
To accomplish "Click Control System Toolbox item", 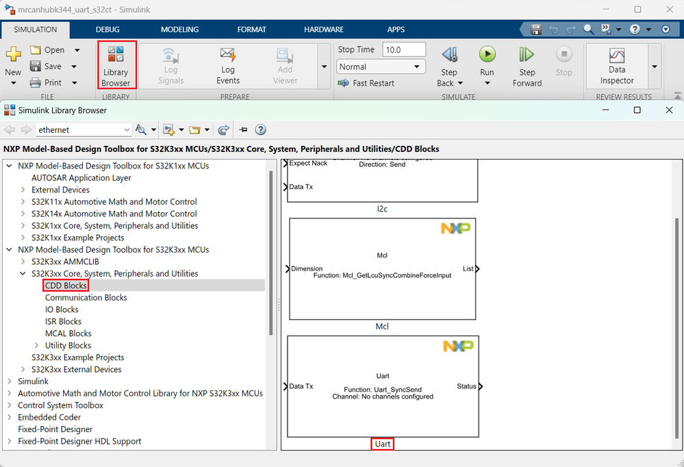I will [x=60, y=405].
